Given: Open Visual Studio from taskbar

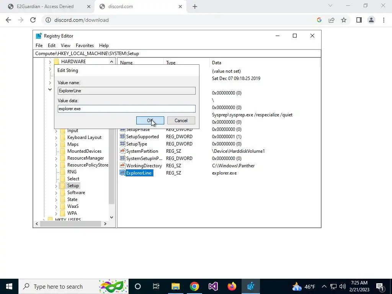Looking at the screenshot, I should (213, 286).
